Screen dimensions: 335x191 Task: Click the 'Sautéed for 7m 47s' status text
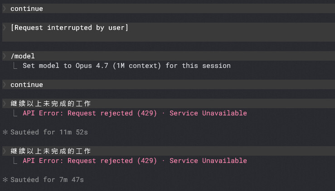[x=47, y=180]
